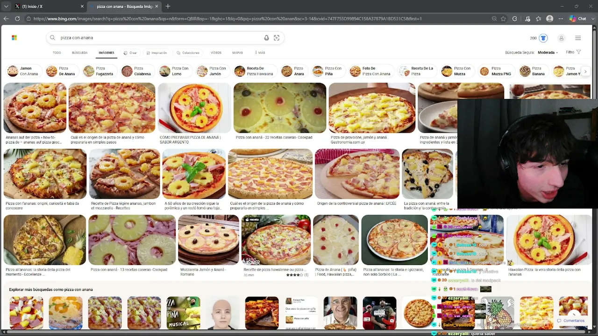
Task: Click the address bar with the Bing URL
Action: tap(257, 19)
